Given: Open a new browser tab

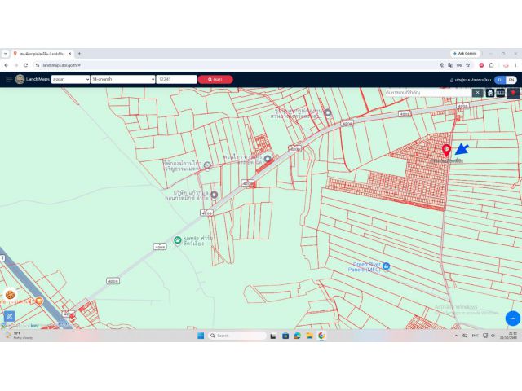Looking at the screenshot, I should pyautogui.click(x=79, y=54).
